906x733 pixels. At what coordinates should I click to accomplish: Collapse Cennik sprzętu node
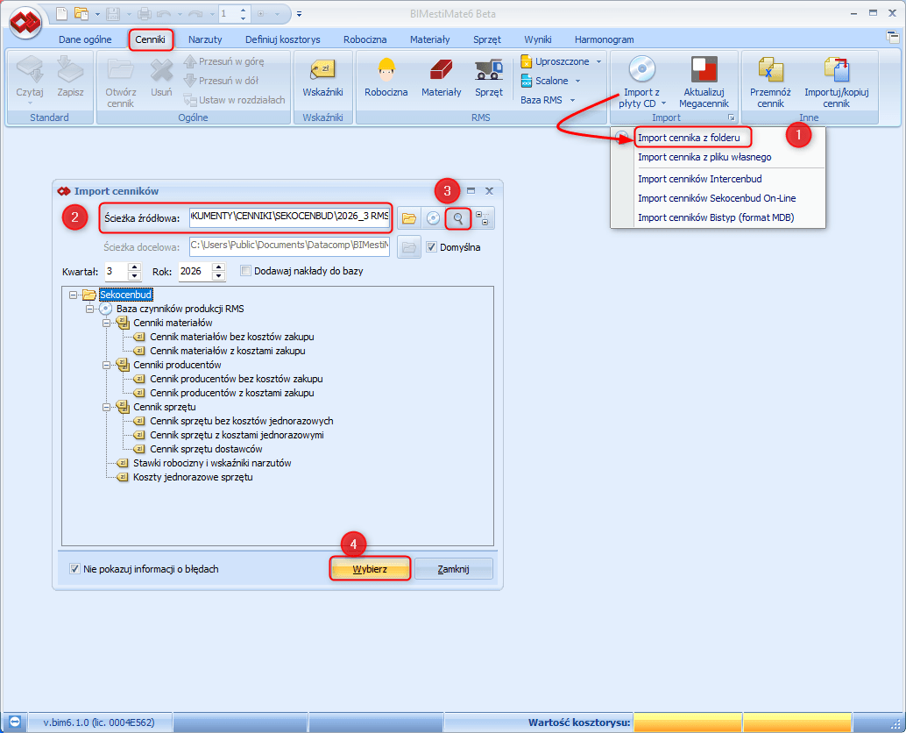click(x=106, y=407)
